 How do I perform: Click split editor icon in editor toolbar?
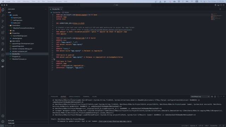(220, 9)
